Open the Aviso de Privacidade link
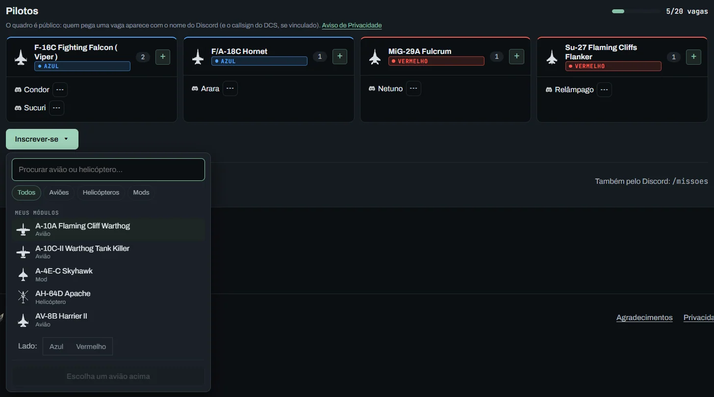The image size is (714, 397). tap(352, 25)
